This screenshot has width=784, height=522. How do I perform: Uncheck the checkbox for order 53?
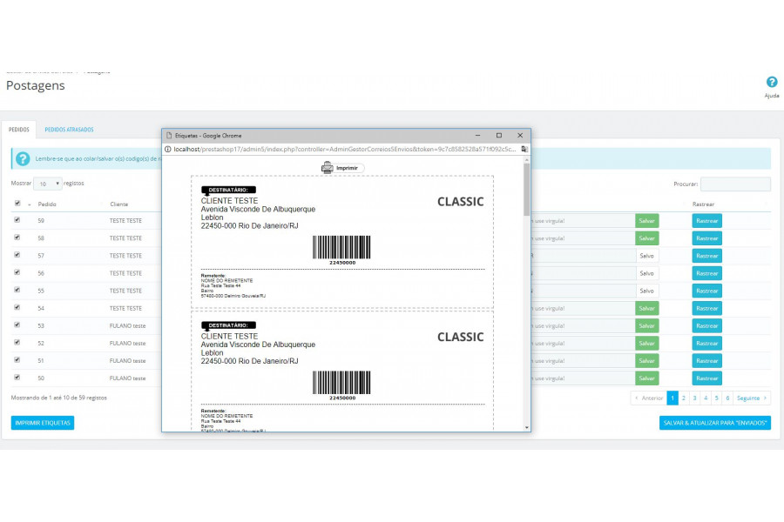[17, 325]
